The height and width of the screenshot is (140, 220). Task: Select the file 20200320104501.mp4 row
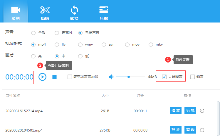click(24, 130)
